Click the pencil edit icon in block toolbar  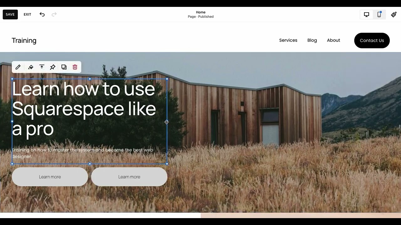[18, 67]
